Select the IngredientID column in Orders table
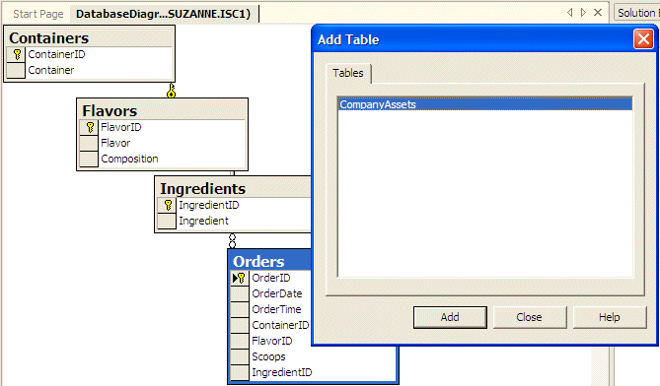 [281, 372]
